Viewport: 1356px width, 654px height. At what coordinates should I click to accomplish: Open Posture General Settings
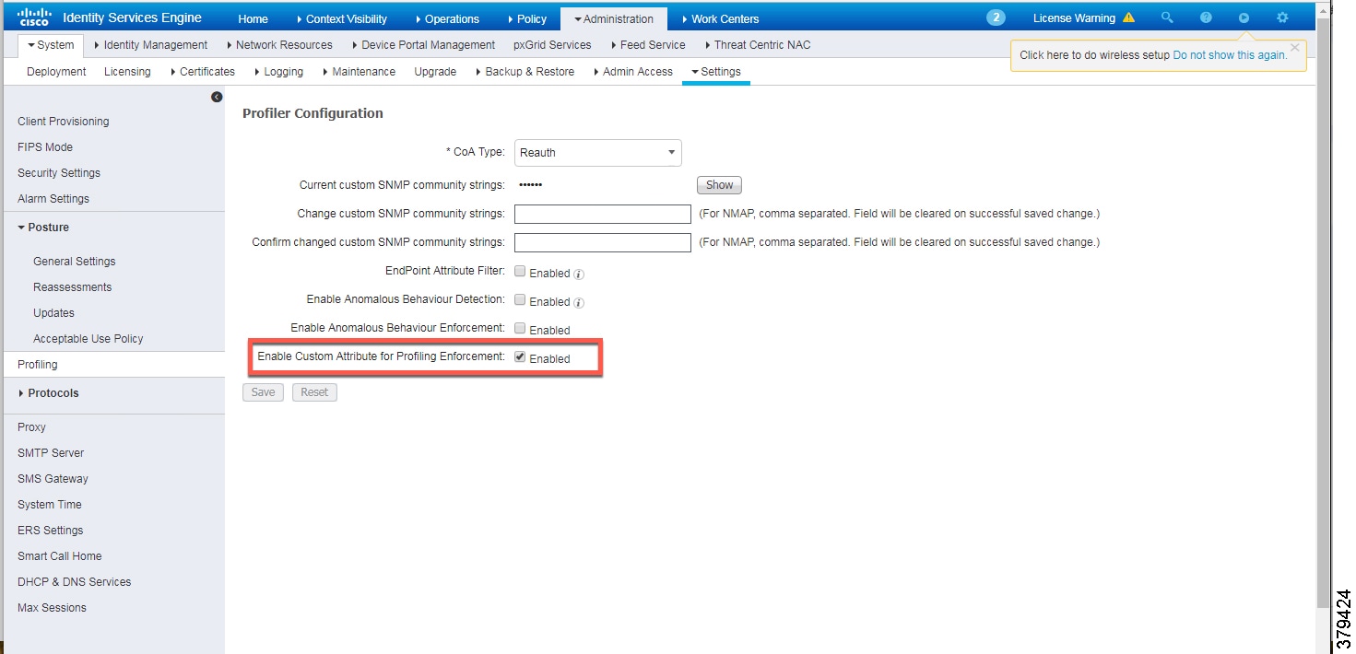(75, 262)
